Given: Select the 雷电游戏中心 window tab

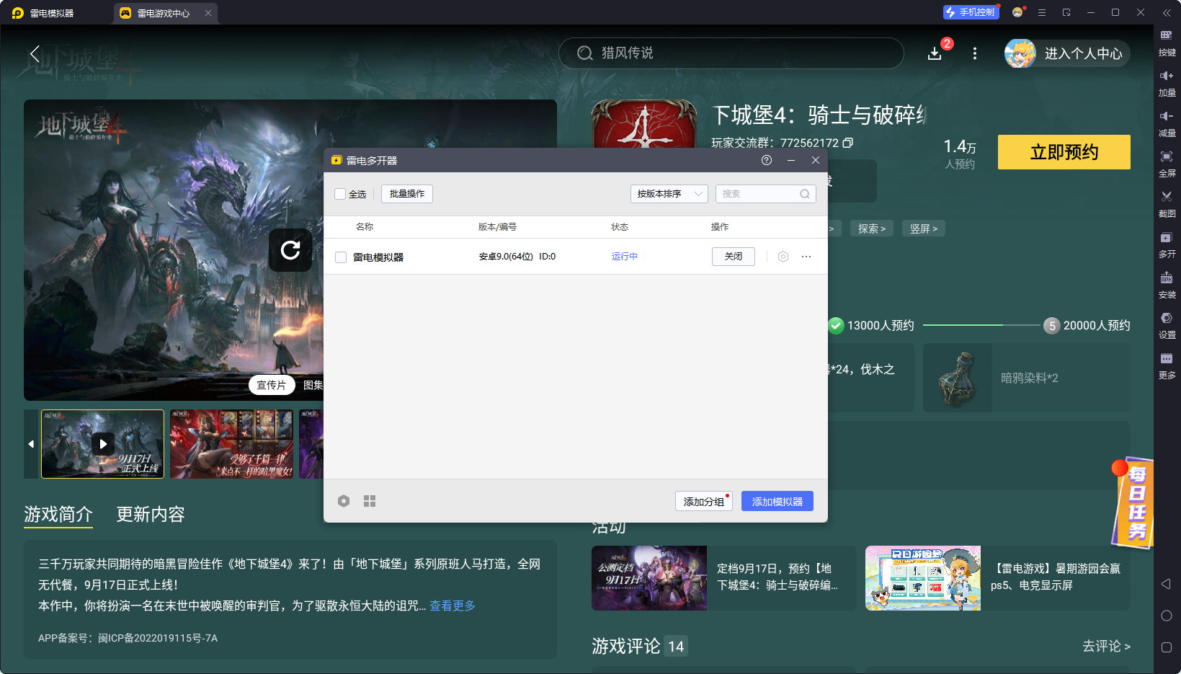Looking at the screenshot, I should (x=163, y=13).
